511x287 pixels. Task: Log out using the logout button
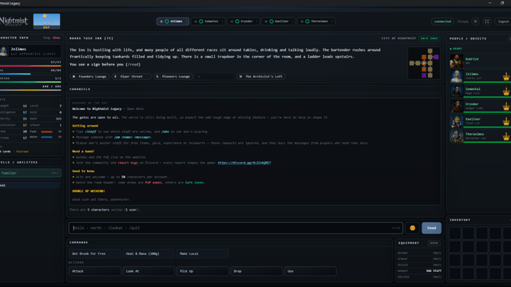coord(503,22)
